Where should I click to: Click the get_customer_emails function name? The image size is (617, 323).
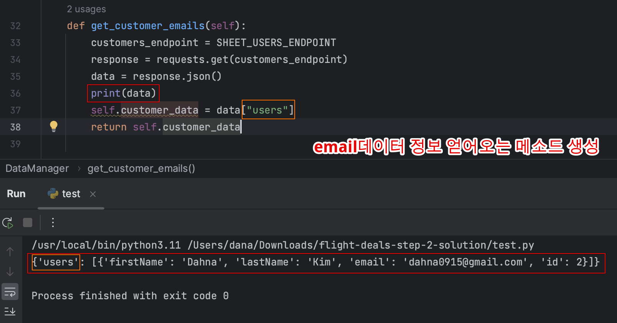click(x=148, y=26)
